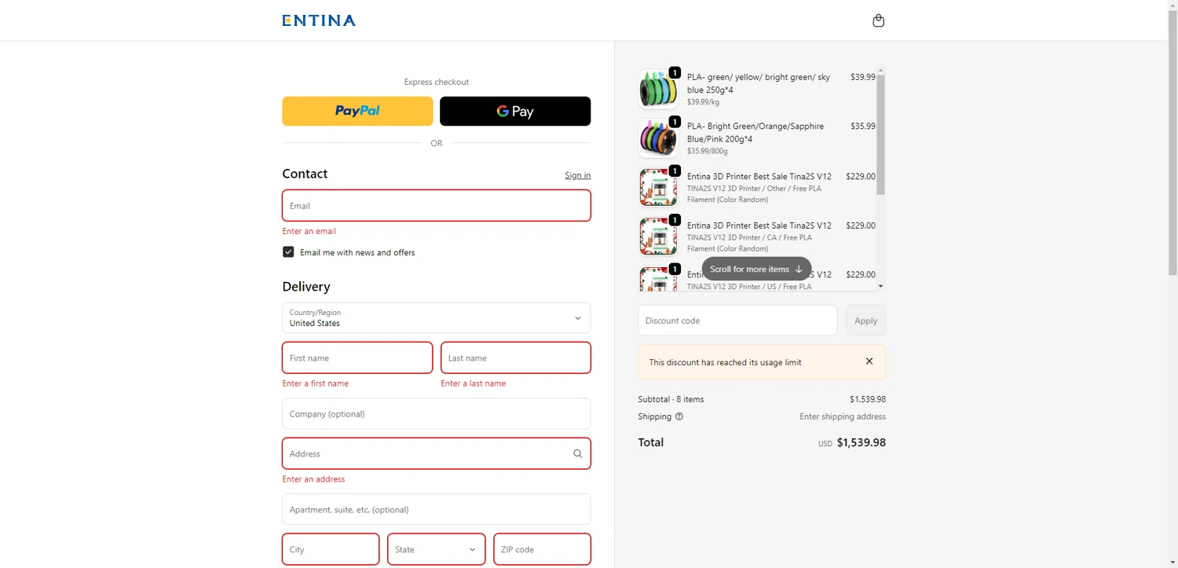This screenshot has height=568, width=1178.
Task: Click the order items list scrollbar
Action: pos(880,134)
